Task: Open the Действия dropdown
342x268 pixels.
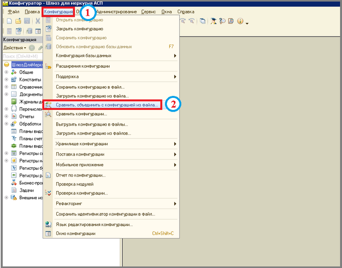Action: (x=15, y=48)
